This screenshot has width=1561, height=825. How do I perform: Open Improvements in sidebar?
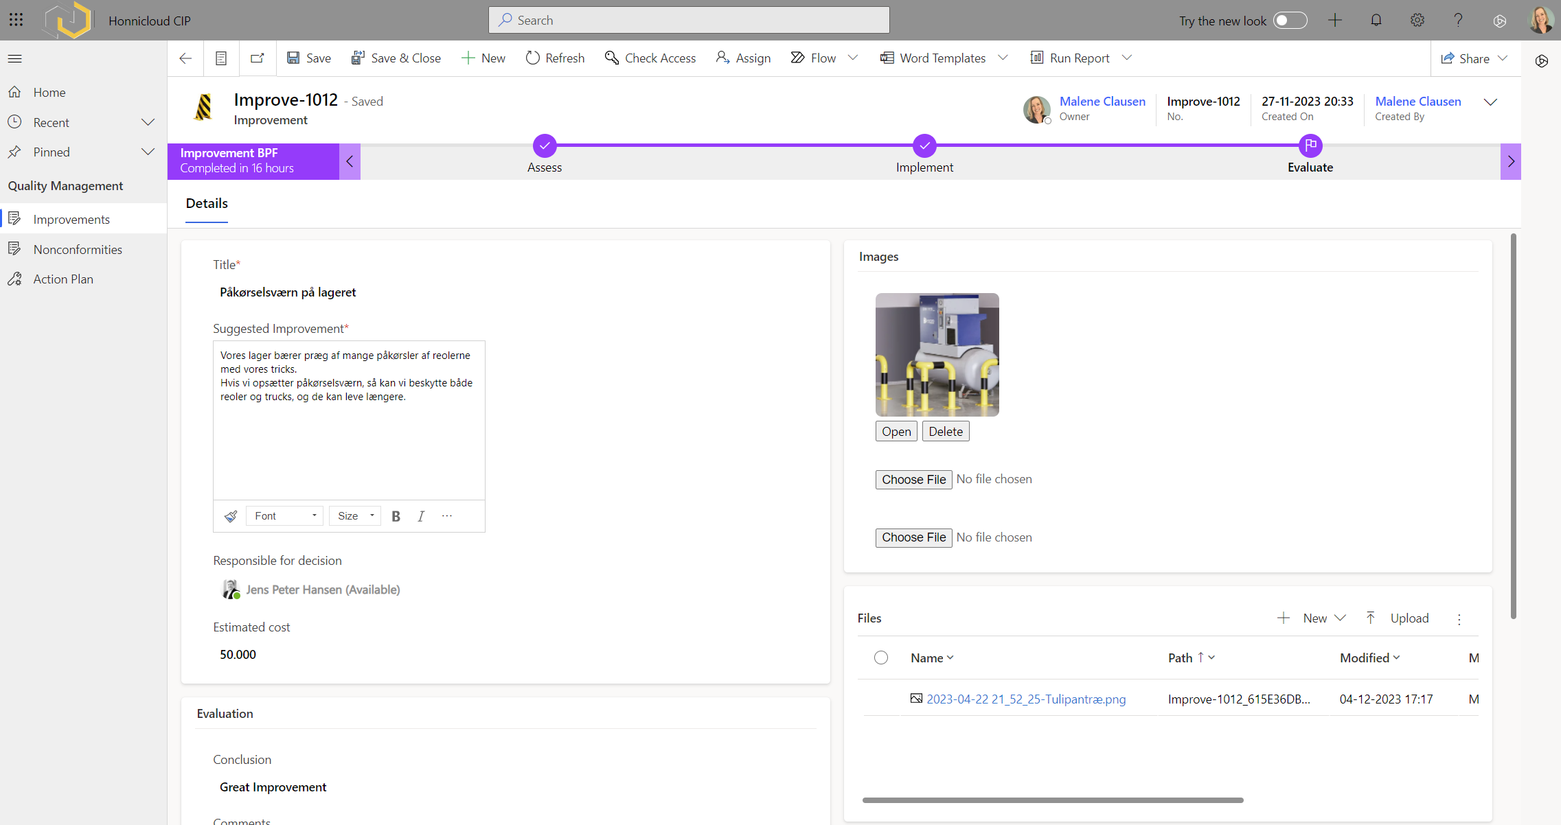[83, 220]
